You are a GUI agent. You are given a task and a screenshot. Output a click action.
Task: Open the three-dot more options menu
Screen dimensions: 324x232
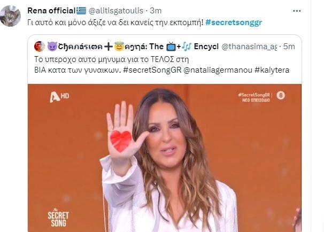[x=297, y=11]
